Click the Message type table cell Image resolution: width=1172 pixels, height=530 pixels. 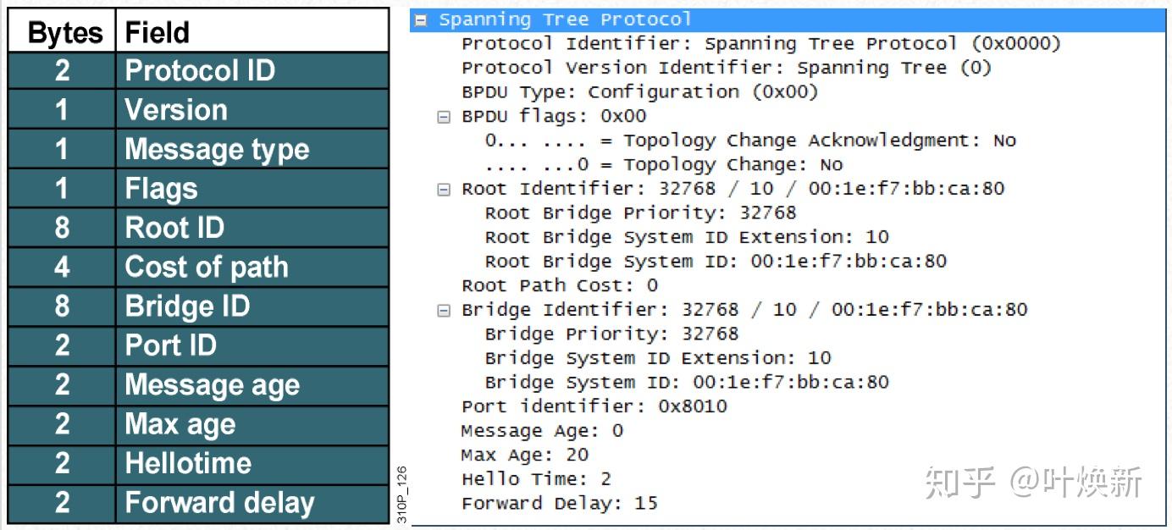click(217, 150)
